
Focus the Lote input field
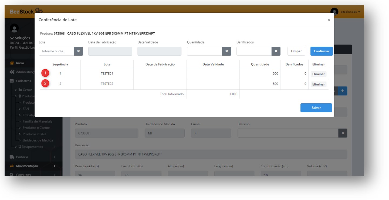[x=56, y=51]
